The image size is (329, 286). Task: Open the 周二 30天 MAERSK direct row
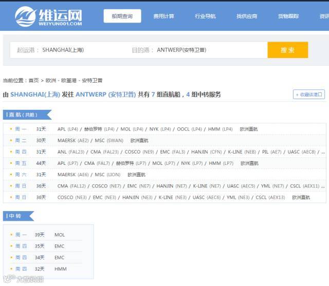click(x=164, y=140)
